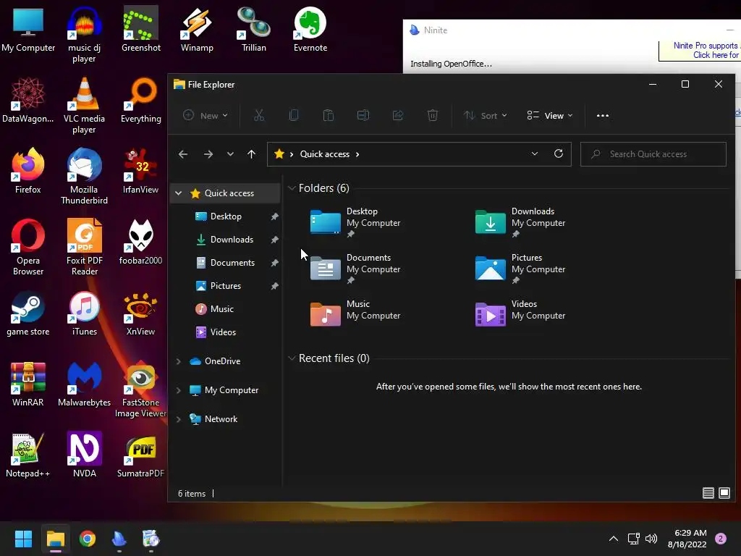Open the See more three-dots menu
The image size is (741, 556).
click(603, 115)
